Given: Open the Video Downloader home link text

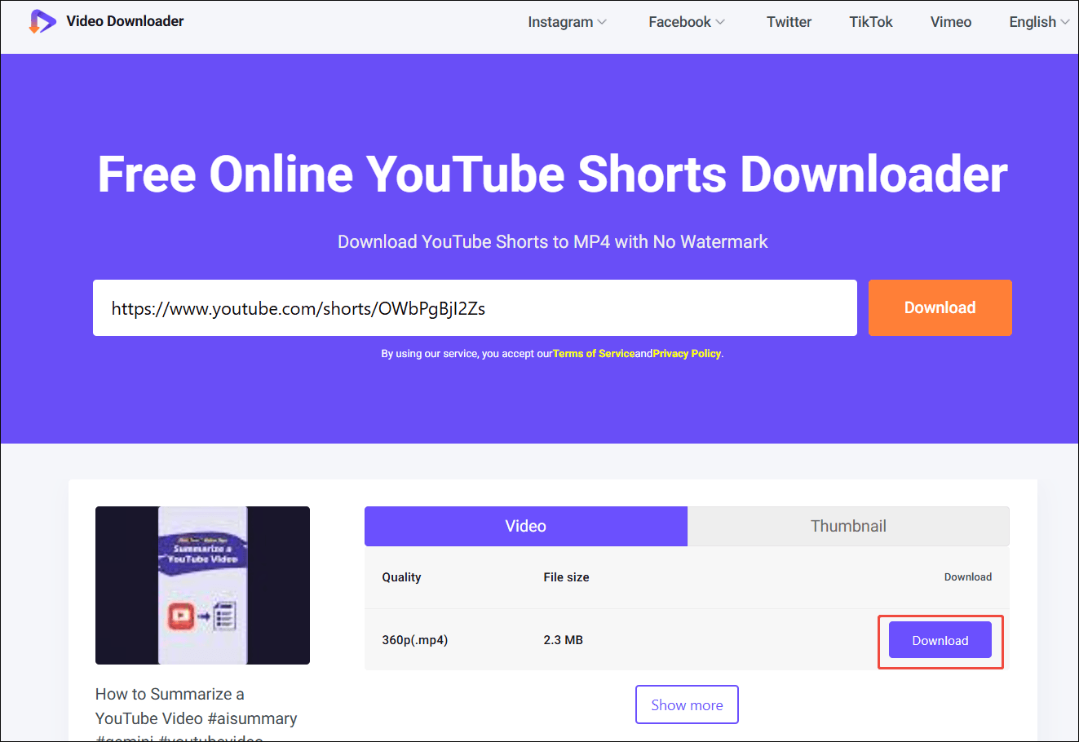Looking at the screenshot, I should 125,21.
